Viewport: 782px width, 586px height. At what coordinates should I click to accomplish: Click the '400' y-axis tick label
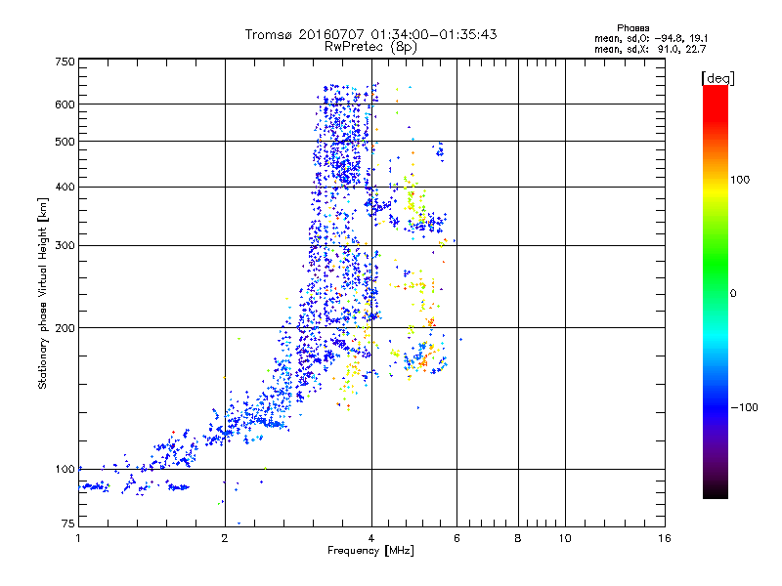[x=65, y=187]
